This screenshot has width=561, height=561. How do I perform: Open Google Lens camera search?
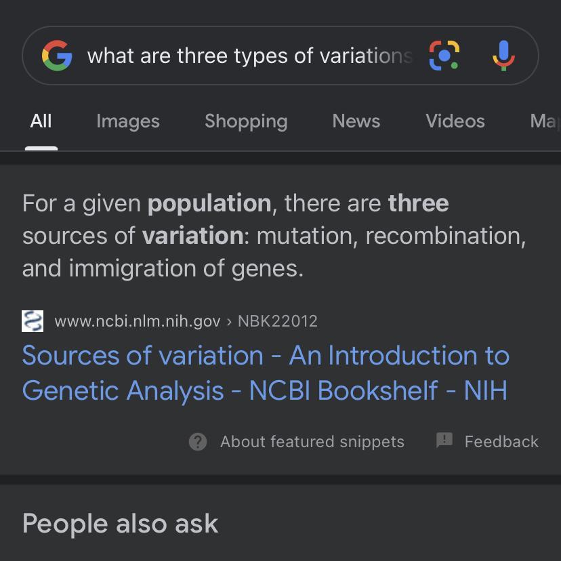(x=444, y=56)
